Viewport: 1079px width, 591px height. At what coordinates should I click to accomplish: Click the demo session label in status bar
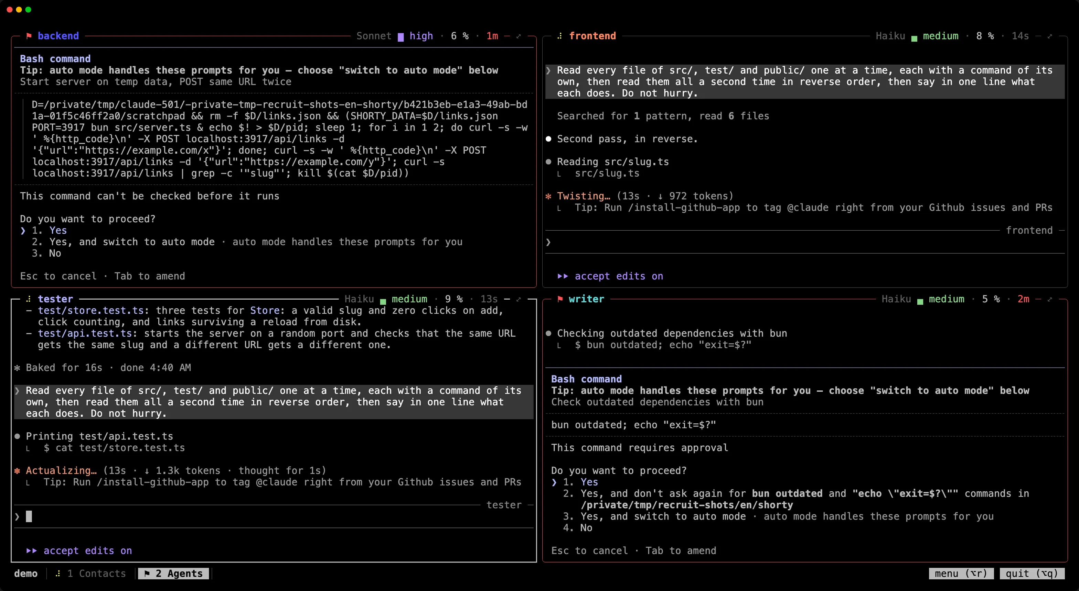coord(26,573)
